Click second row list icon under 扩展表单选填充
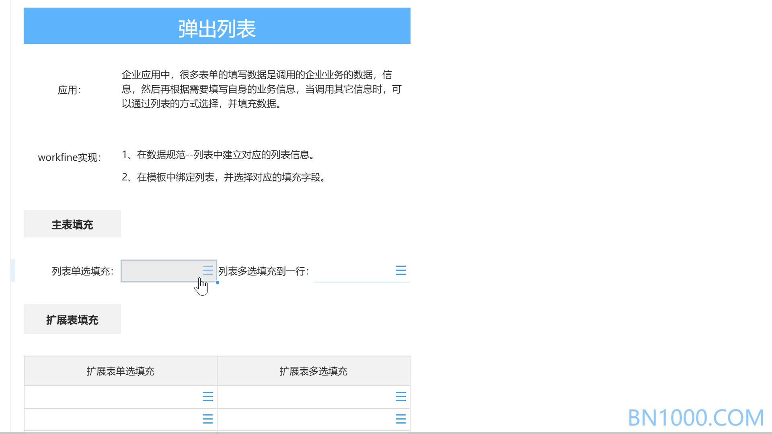Image resolution: width=772 pixels, height=434 pixels. (x=207, y=419)
